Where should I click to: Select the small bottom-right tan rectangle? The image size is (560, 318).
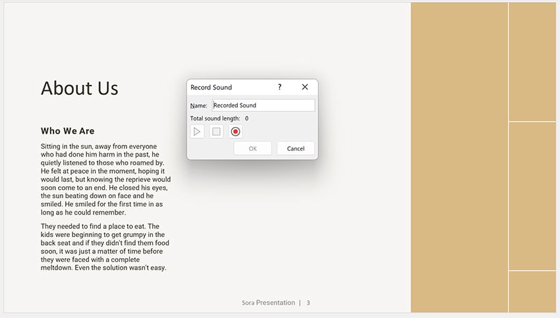coord(532,291)
